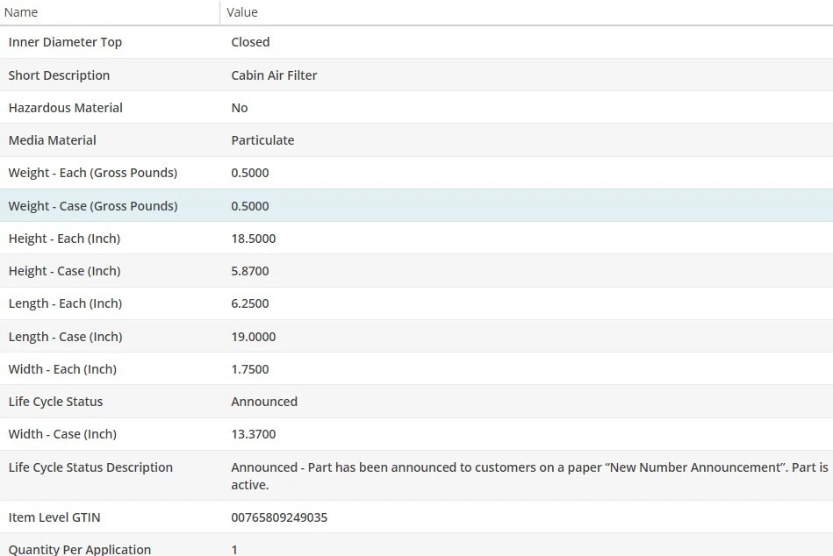Select the Width - Case (Inch) label
This screenshot has height=556, width=833.
(x=62, y=434)
